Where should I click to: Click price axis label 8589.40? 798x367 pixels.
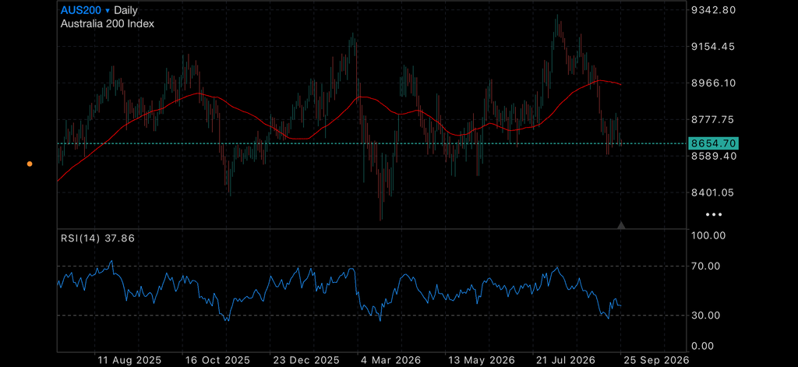715,156
